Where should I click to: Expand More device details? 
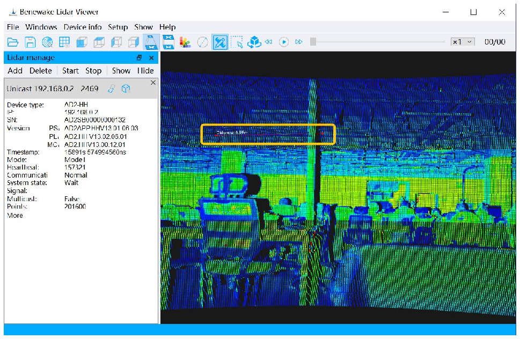(15, 216)
